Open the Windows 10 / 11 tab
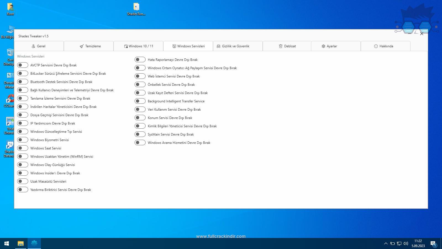 138,46
